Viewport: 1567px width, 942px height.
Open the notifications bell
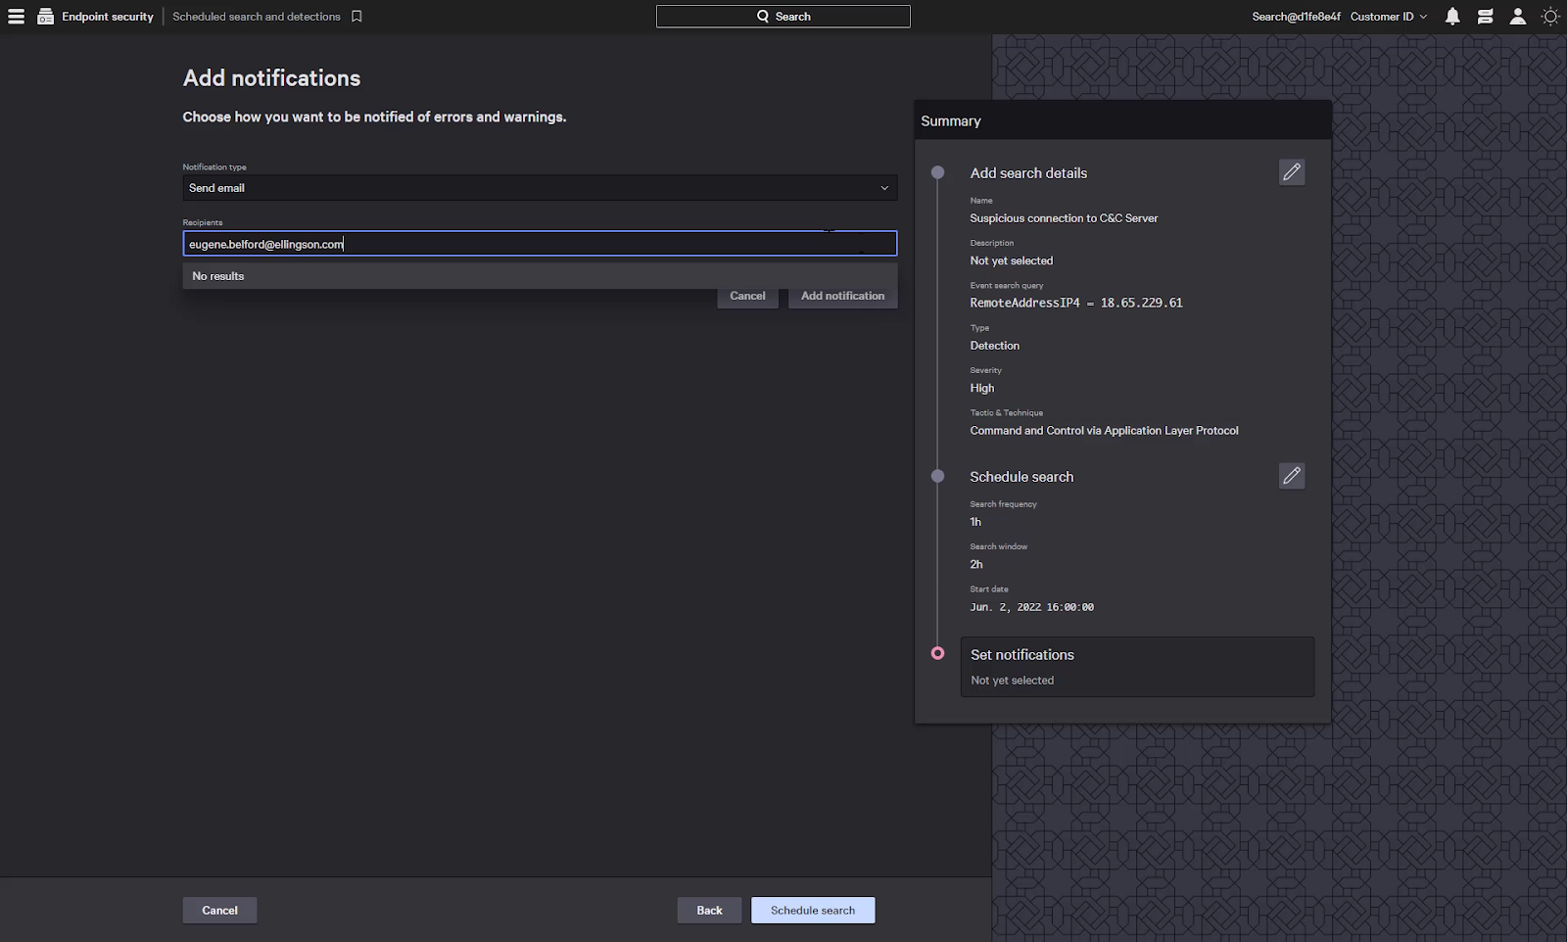[1452, 17]
